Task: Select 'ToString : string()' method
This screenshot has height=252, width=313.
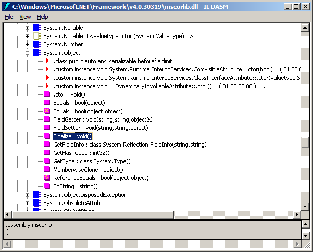Action: [76, 187]
